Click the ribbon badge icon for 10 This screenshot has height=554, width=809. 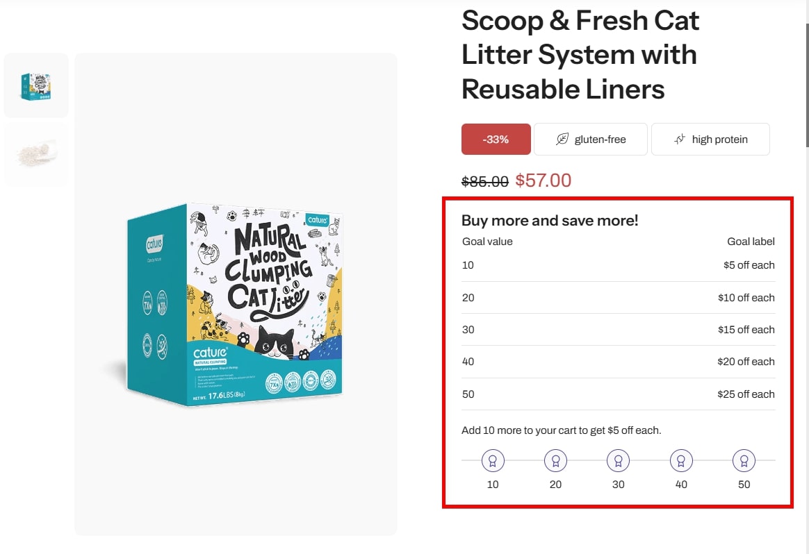[493, 461]
